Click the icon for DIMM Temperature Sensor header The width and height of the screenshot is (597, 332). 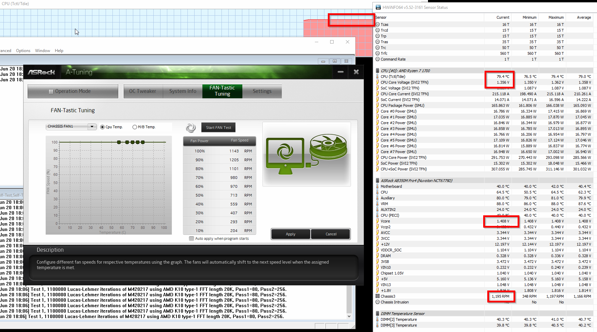tap(378, 314)
